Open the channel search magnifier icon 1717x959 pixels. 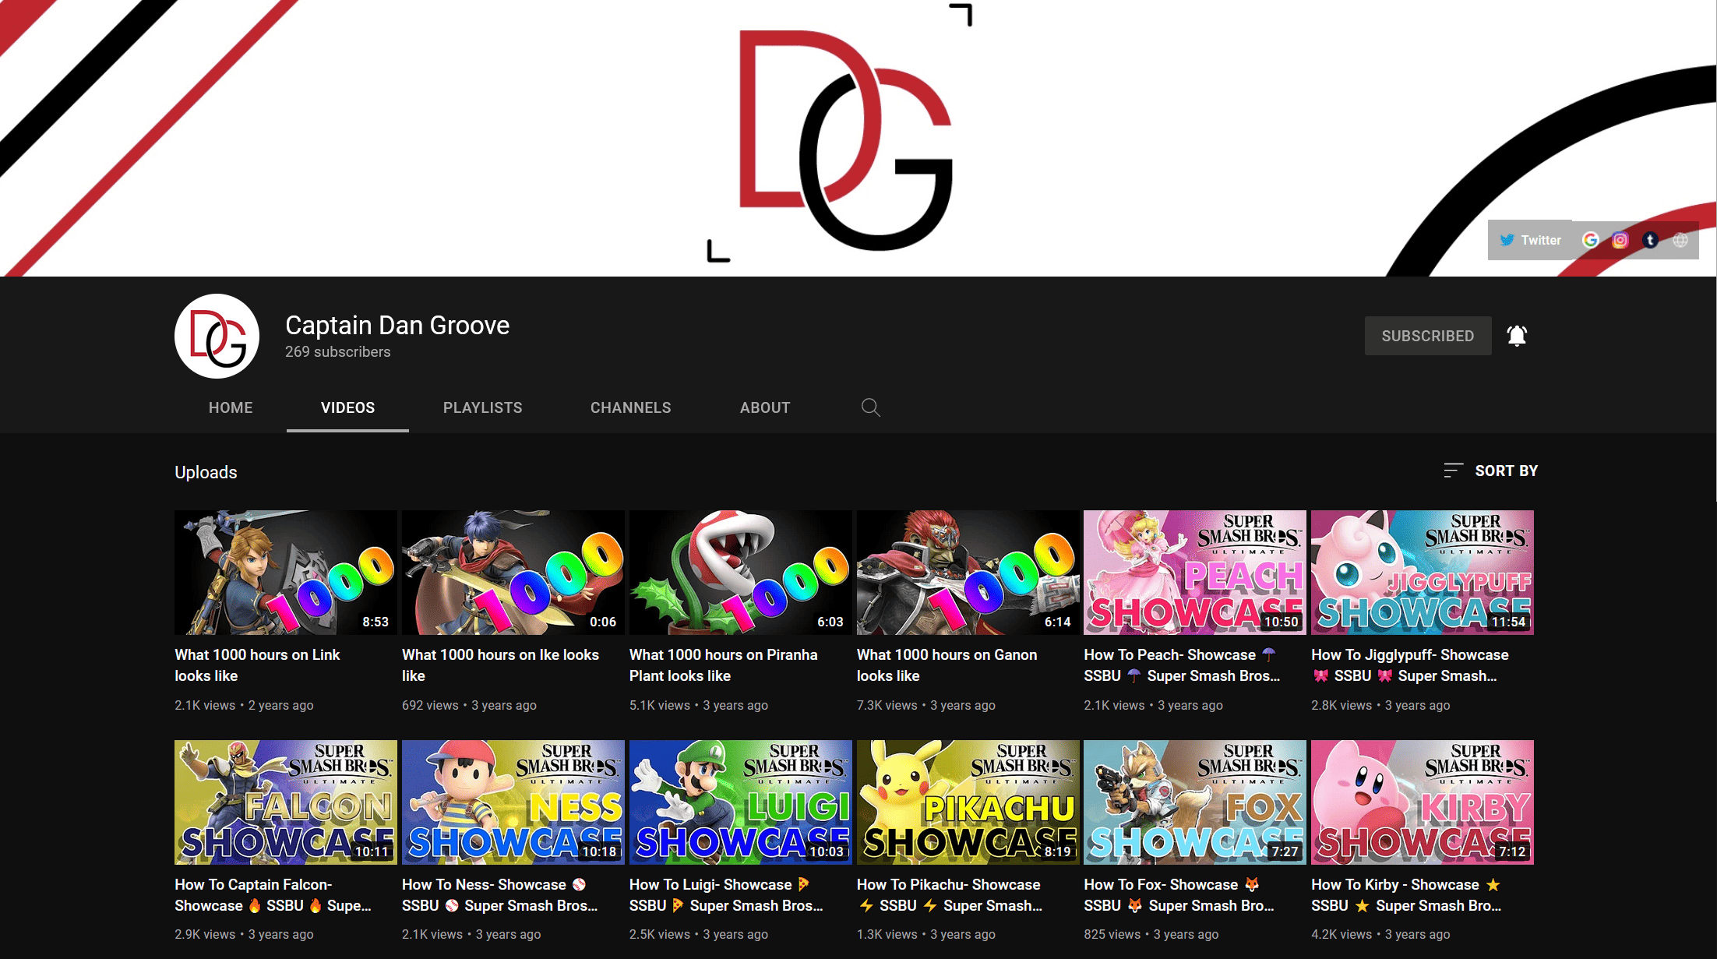pos(870,407)
